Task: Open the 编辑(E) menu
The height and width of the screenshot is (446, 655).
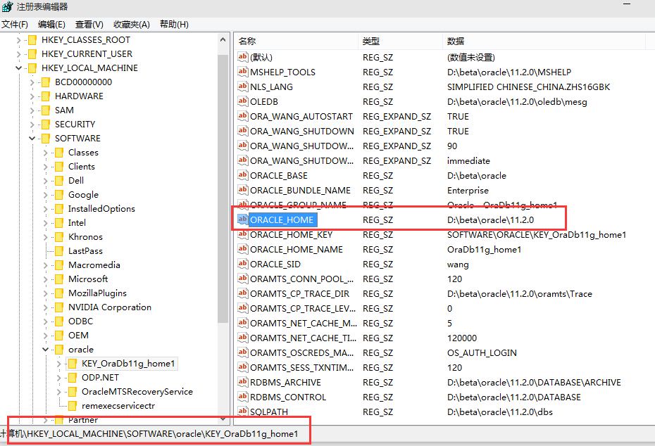Action: (52, 24)
